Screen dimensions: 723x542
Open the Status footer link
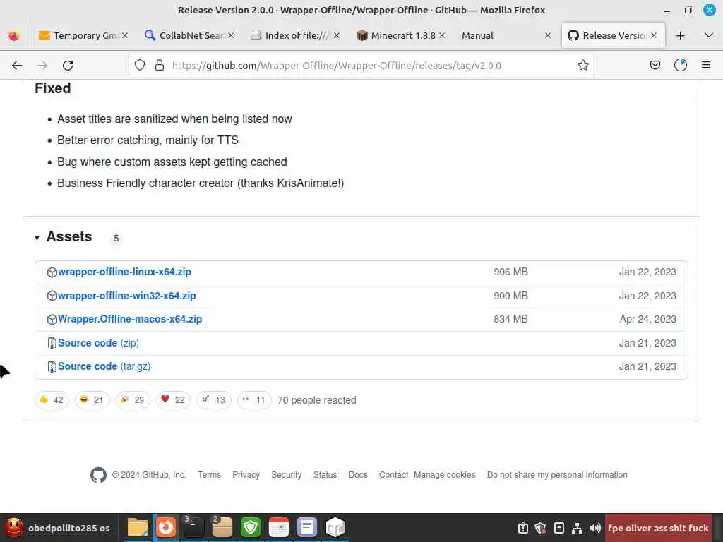point(325,475)
